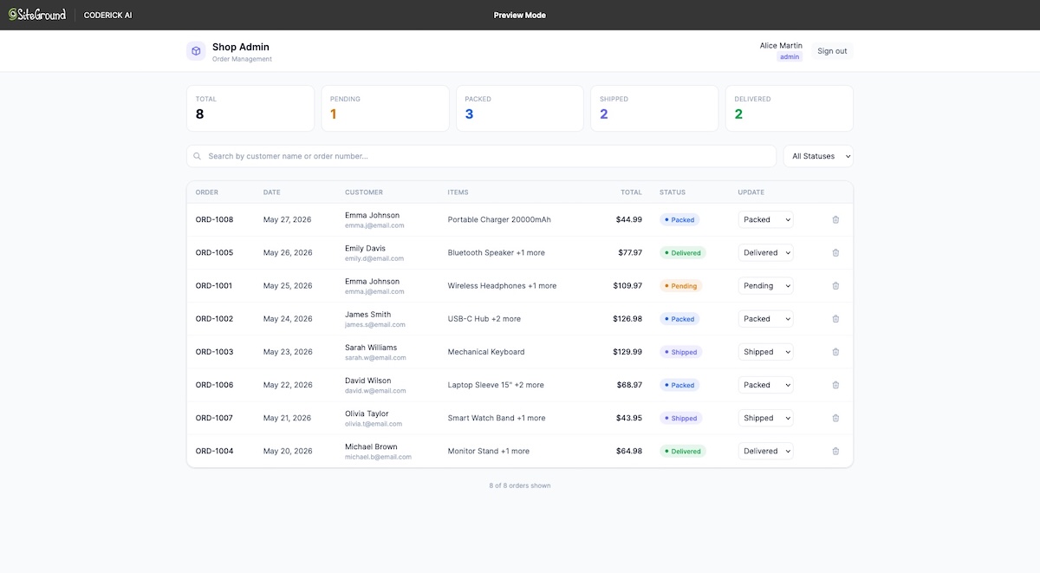Screen dimensions: 1040x573
Task: Open status update dropdown for ORD-1001
Action: [766, 285]
